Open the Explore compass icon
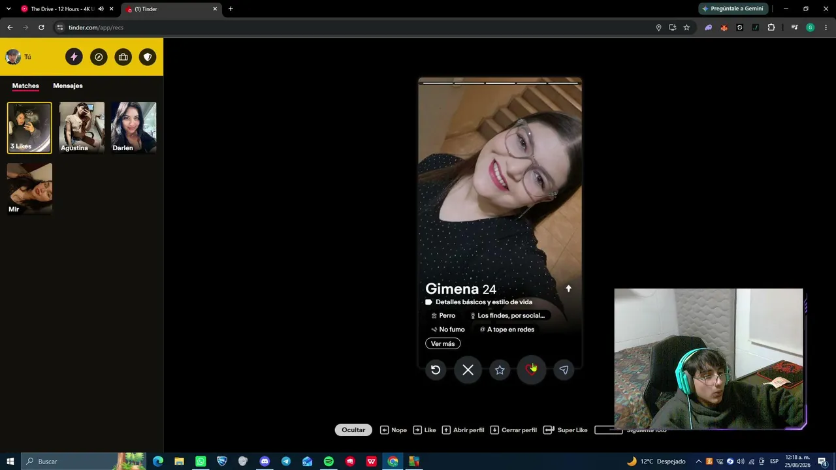Image resolution: width=836 pixels, height=470 pixels. (x=99, y=57)
